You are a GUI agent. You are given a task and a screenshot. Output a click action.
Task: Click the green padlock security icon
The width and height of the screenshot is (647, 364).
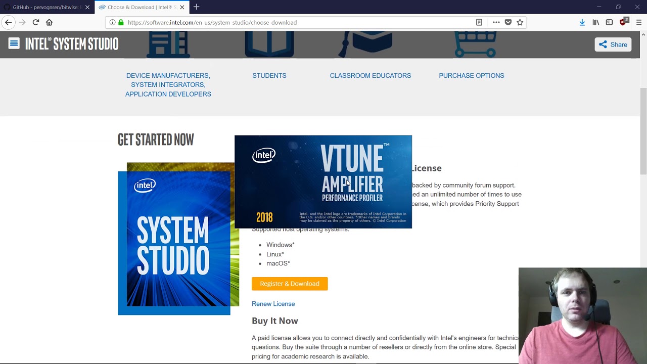click(121, 22)
